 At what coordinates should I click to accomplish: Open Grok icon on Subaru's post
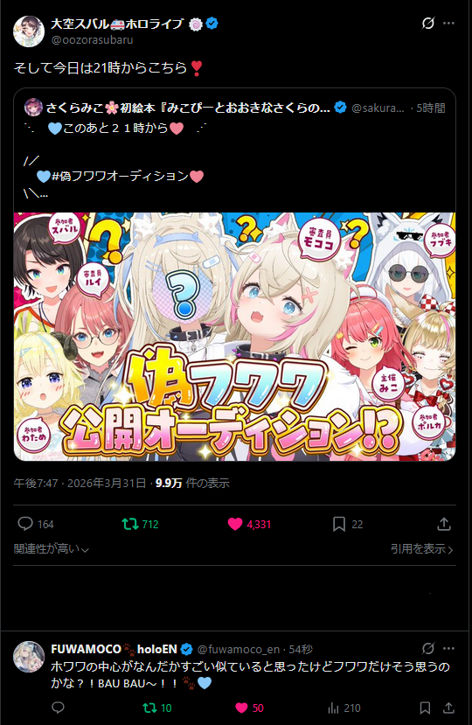click(428, 23)
